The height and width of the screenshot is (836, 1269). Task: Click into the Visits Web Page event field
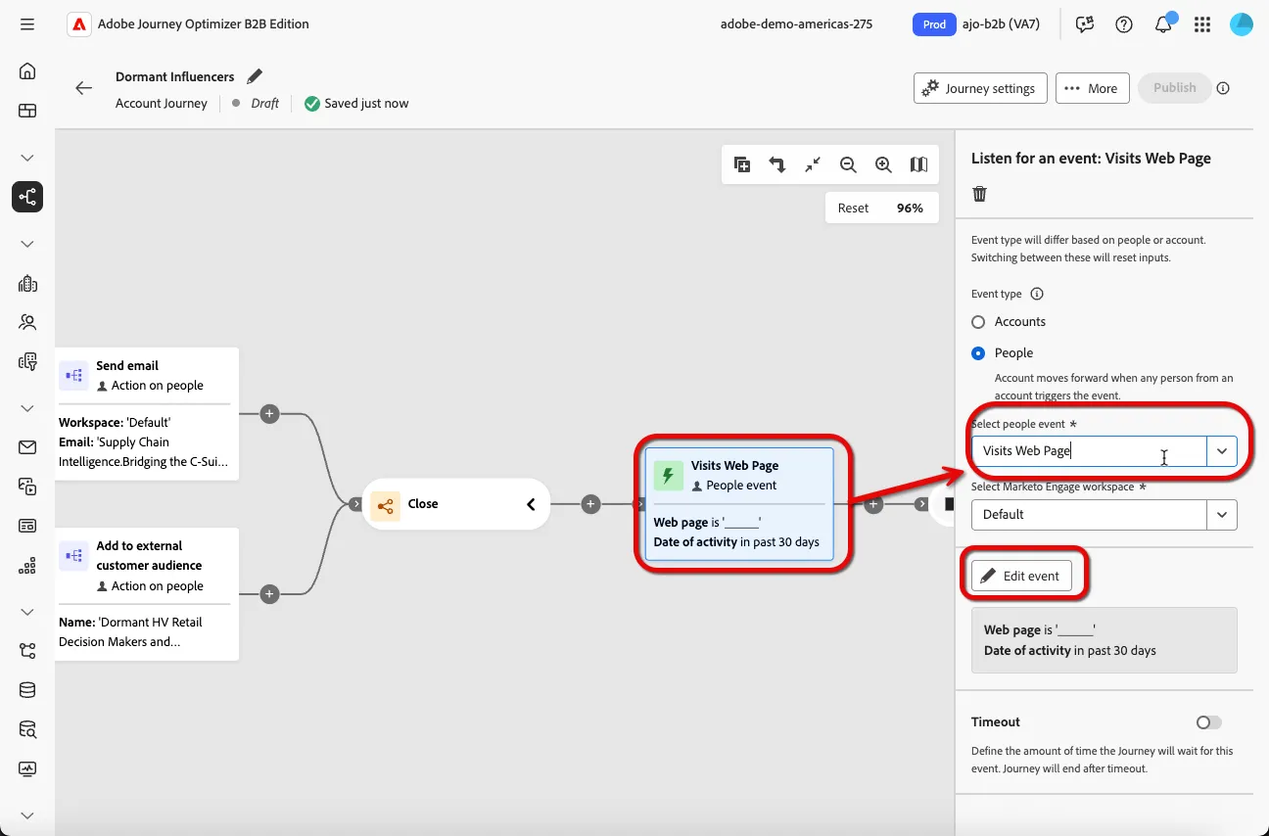click(1089, 451)
